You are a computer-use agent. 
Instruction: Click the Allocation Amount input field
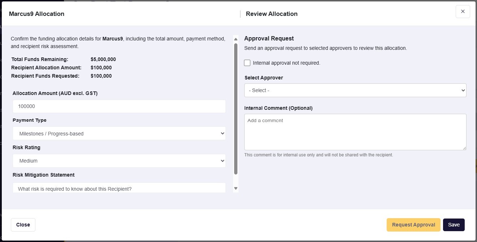coord(119,106)
